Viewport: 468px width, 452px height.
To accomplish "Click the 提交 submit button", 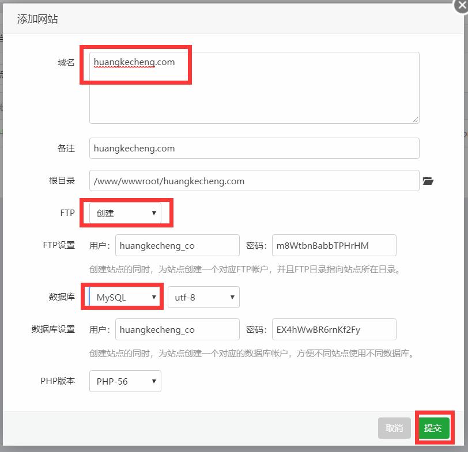I will [x=434, y=428].
